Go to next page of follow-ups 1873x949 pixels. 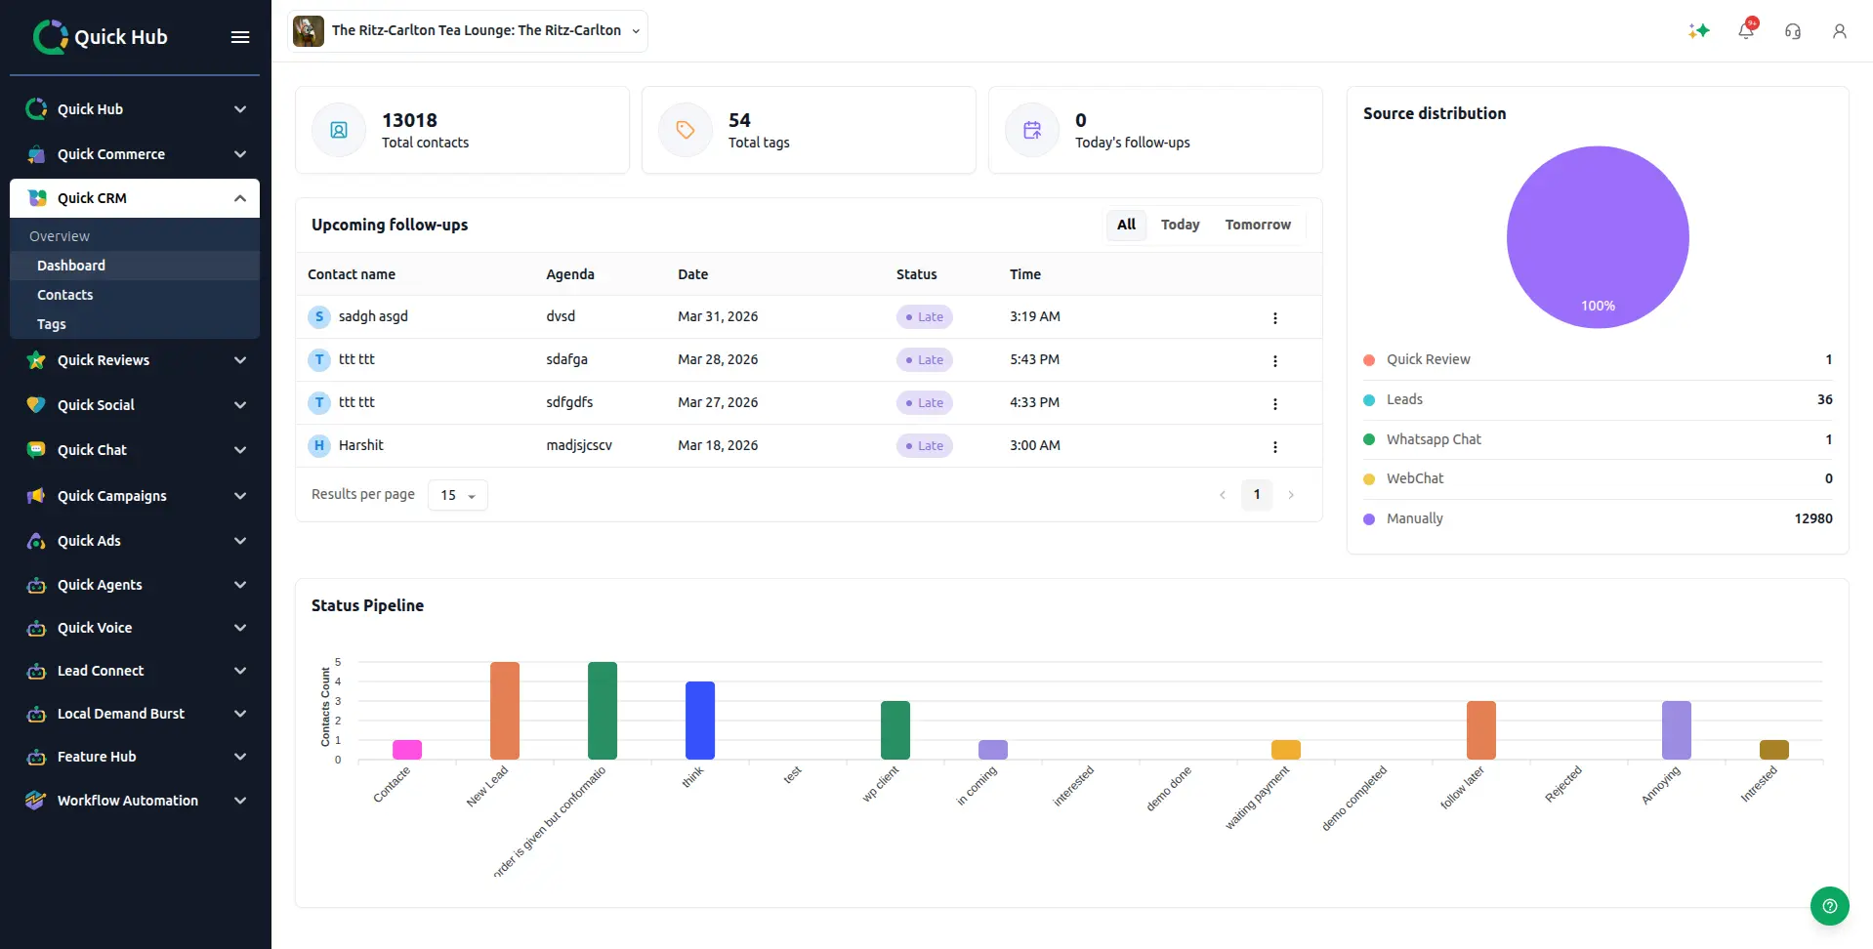coord(1291,495)
